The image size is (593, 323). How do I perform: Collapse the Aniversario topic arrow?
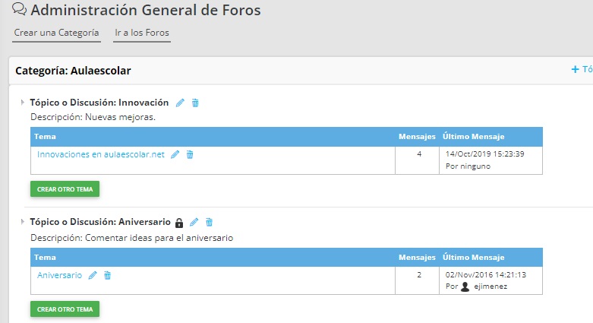[x=22, y=222]
